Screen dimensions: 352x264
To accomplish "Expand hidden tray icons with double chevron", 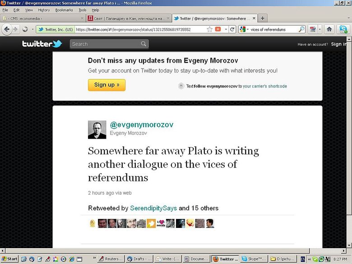I will tap(309, 259).
